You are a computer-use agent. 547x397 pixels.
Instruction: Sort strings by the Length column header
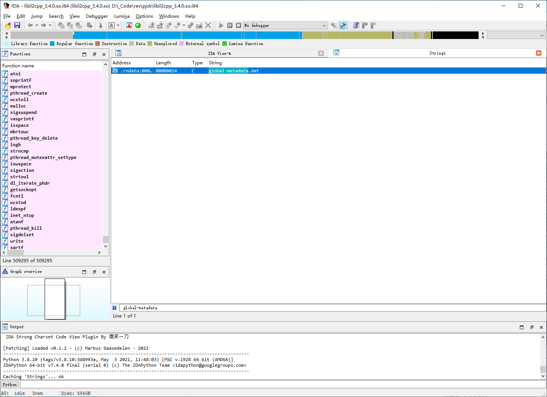pyautogui.click(x=163, y=63)
